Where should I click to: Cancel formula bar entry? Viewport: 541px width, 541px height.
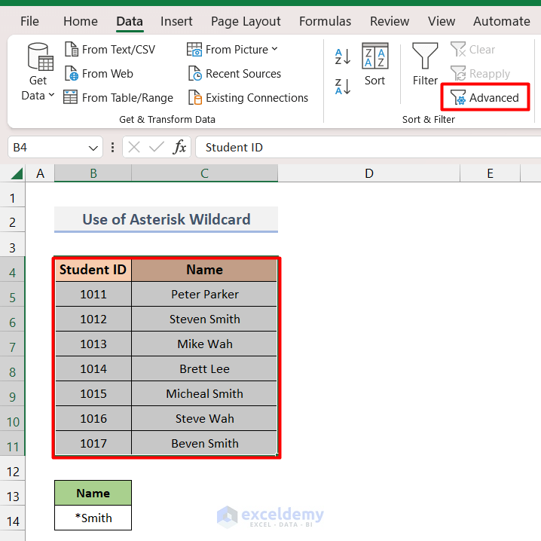[x=134, y=148]
